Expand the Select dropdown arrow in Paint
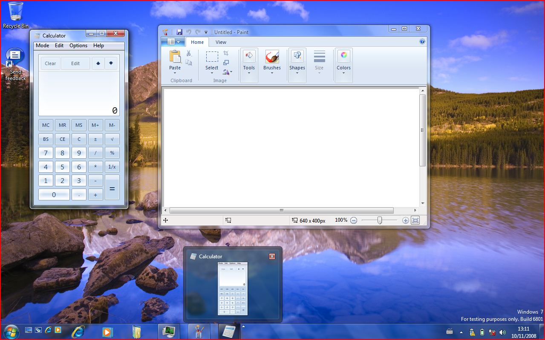 click(x=212, y=73)
